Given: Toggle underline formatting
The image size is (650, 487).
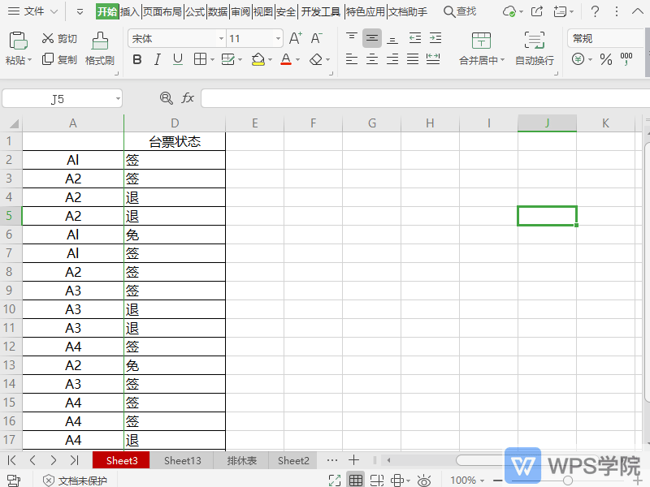Looking at the screenshot, I should (x=177, y=59).
